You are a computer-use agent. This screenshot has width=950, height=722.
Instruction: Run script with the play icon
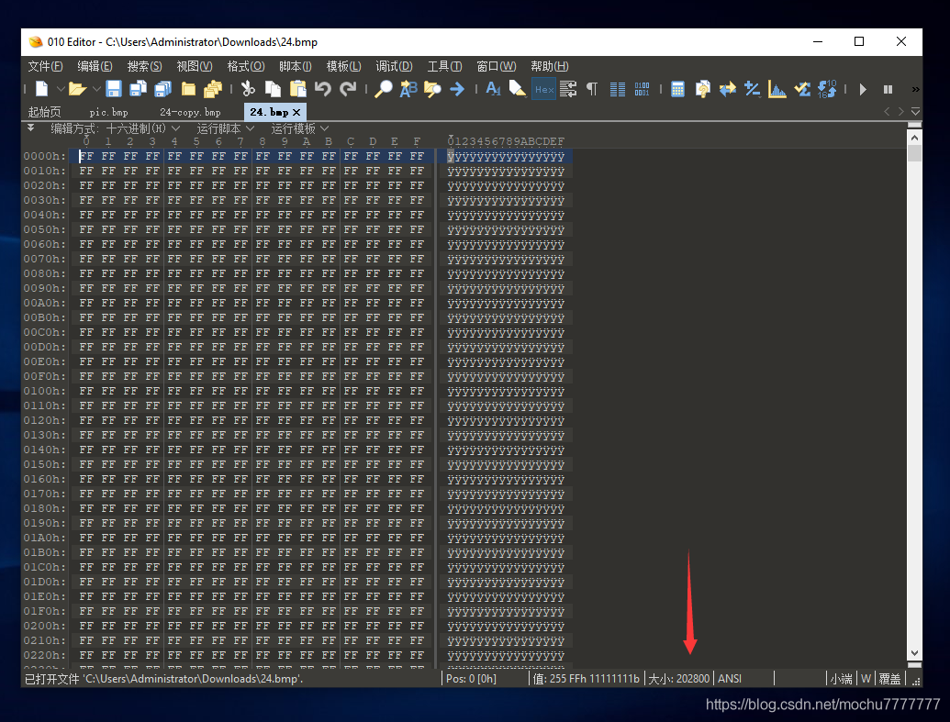[863, 89]
